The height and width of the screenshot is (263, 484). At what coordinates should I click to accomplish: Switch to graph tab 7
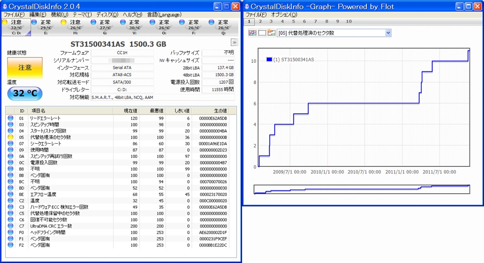point(315,22)
